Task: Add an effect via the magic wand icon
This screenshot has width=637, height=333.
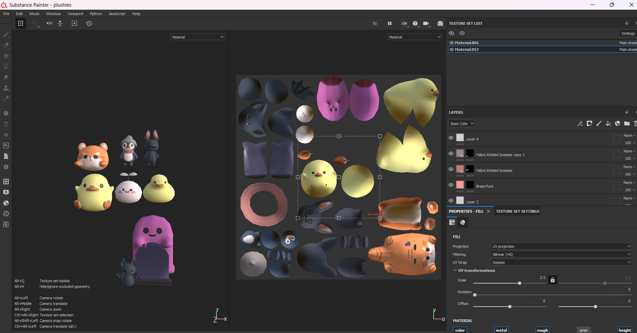Action: tap(580, 123)
